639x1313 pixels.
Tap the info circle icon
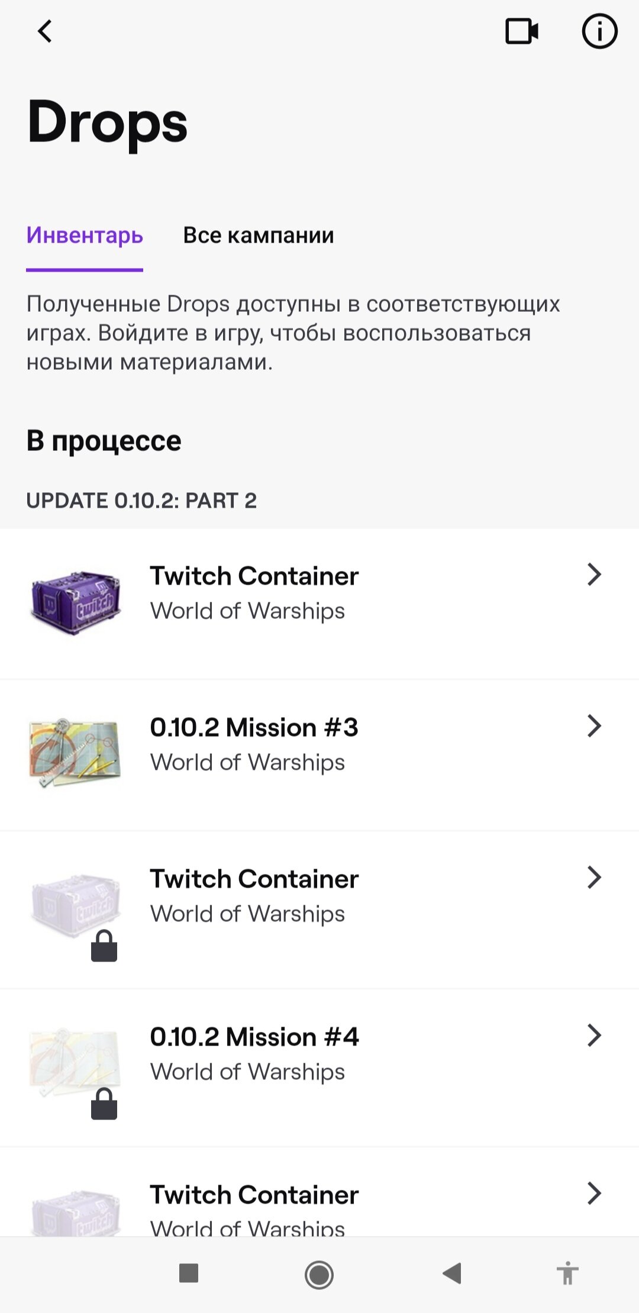point(599,31)
